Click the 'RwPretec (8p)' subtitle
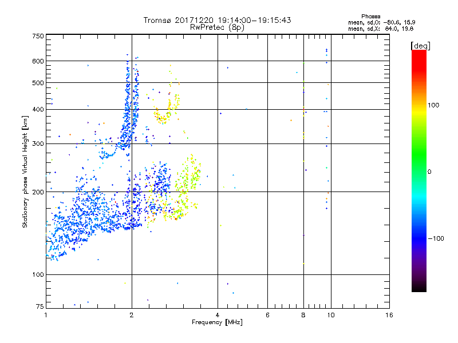 click(217, 27)
